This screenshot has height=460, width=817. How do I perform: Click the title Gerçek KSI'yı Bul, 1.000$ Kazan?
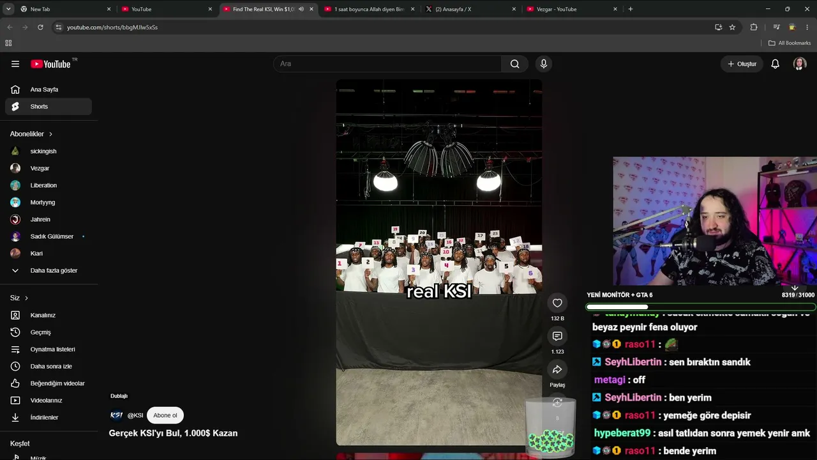click(x=173, y=433)
